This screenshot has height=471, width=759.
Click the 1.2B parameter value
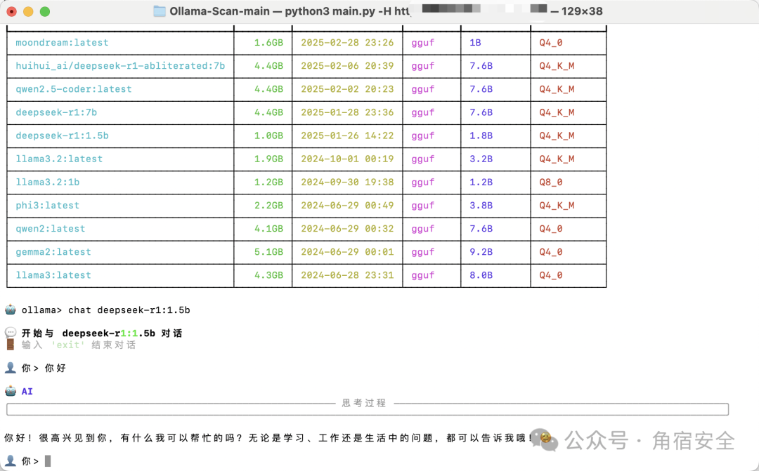481,182
